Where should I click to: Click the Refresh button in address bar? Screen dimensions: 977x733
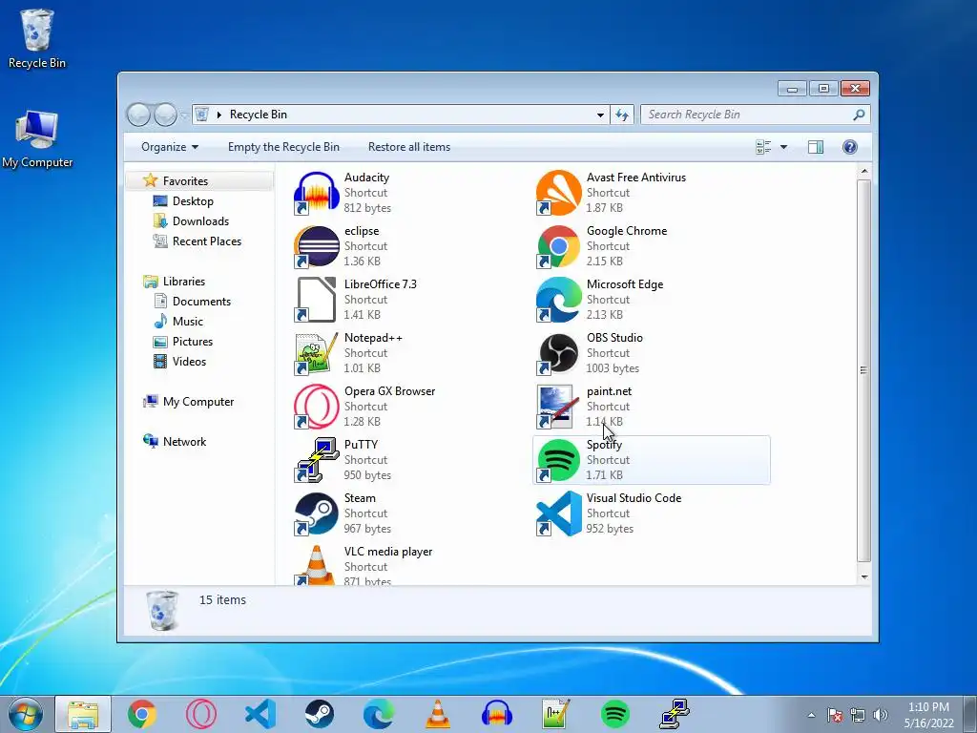click(x=622, y=115)
